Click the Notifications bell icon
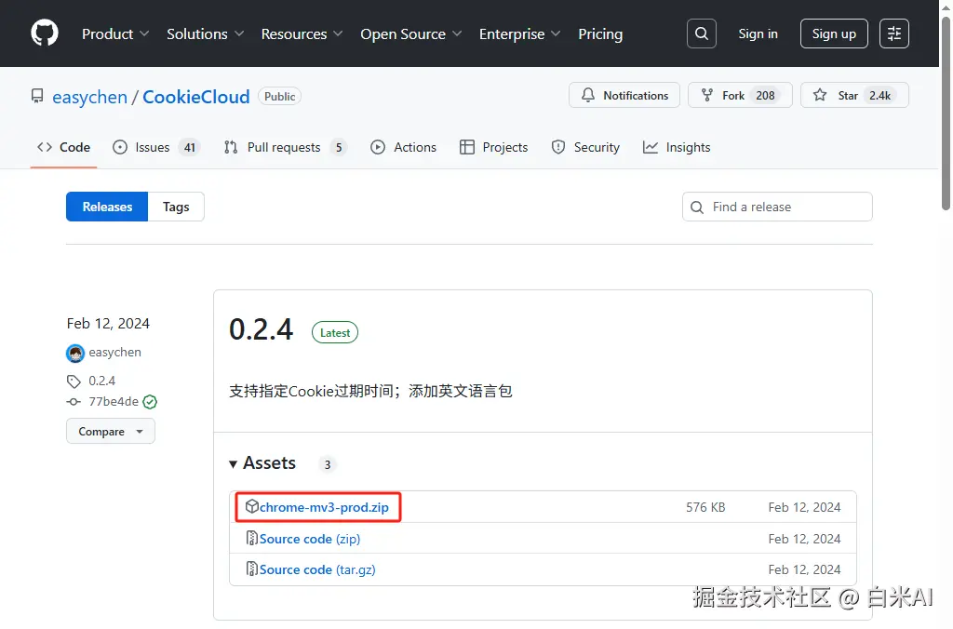953x629 pixels. pos(588,96)
